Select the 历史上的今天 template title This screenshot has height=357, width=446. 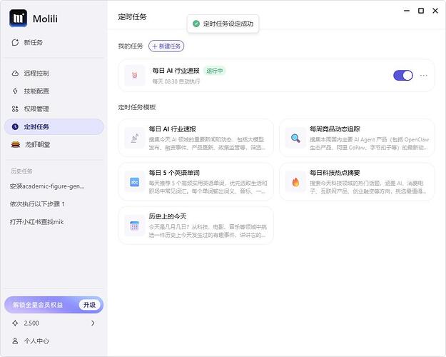pyautogui.click(x=168, y=216)
